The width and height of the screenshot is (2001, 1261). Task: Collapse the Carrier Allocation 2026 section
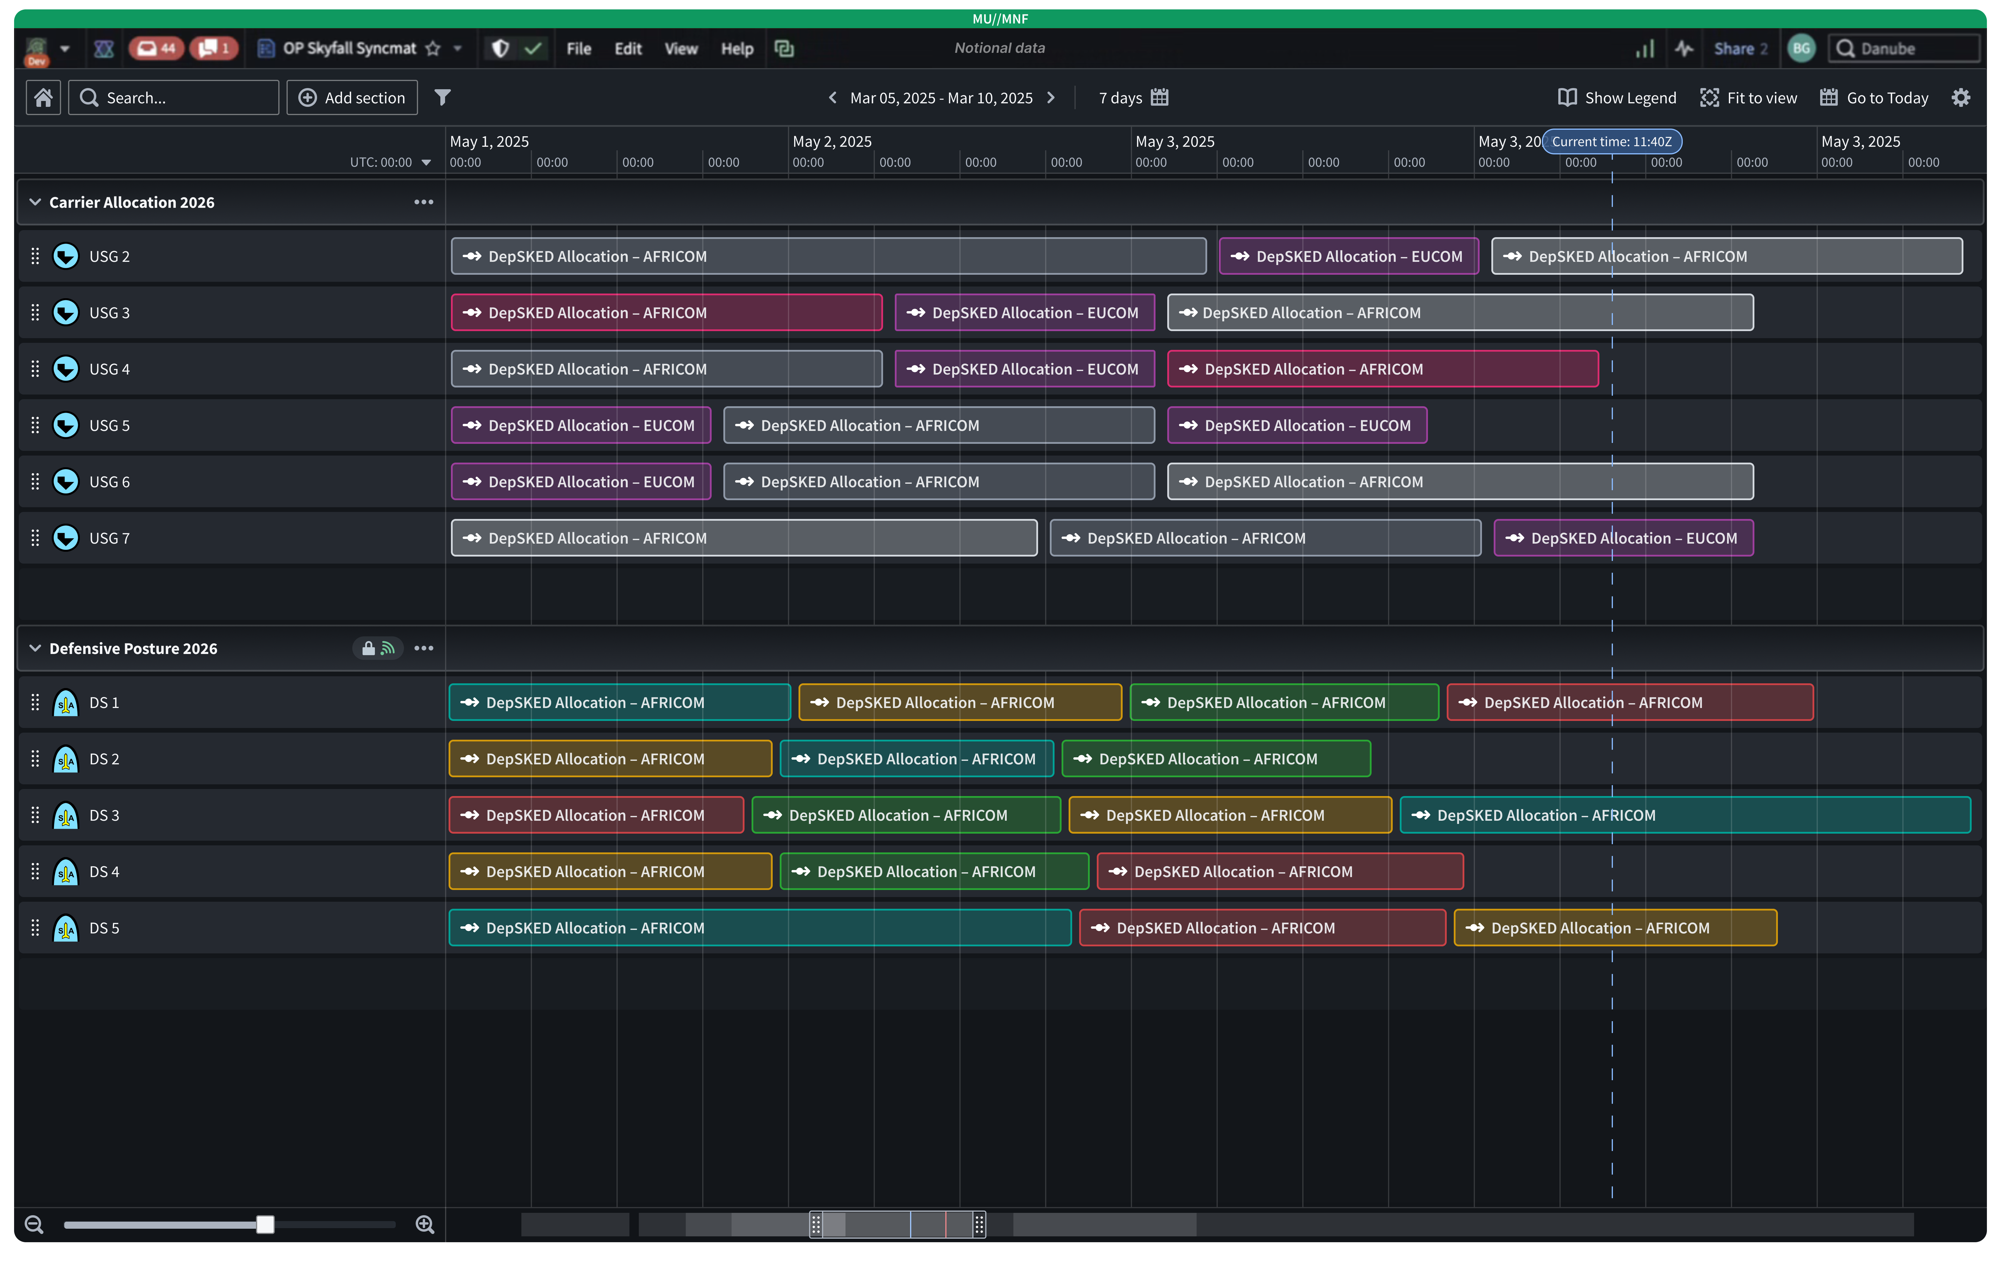click(35, 203)
